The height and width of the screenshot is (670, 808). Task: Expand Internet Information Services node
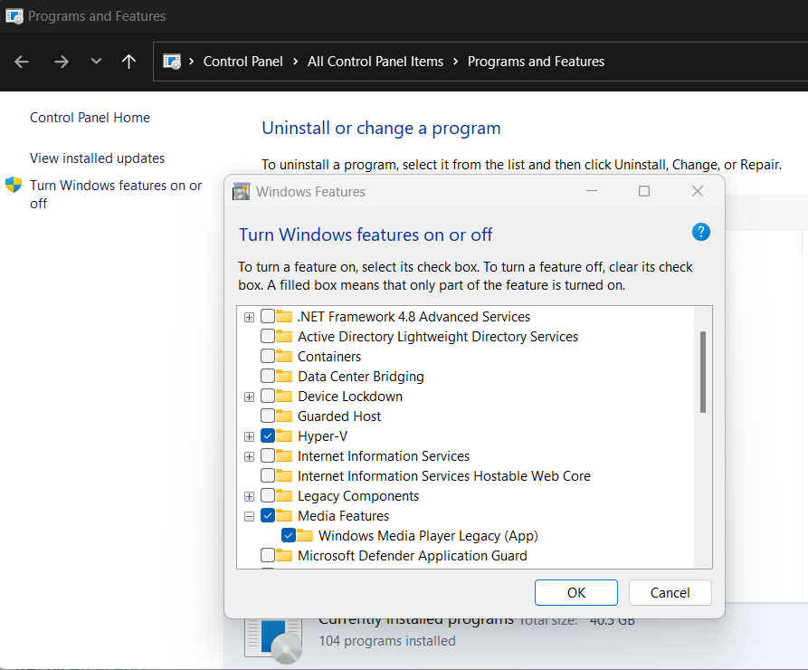(249, 457)
